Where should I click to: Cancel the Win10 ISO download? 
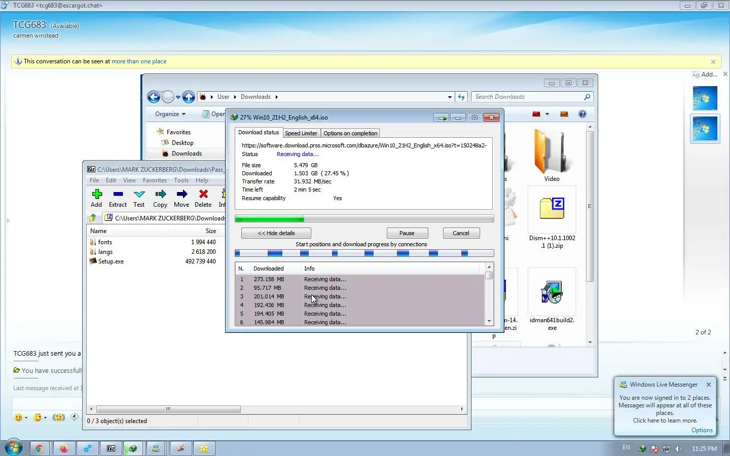461,233
